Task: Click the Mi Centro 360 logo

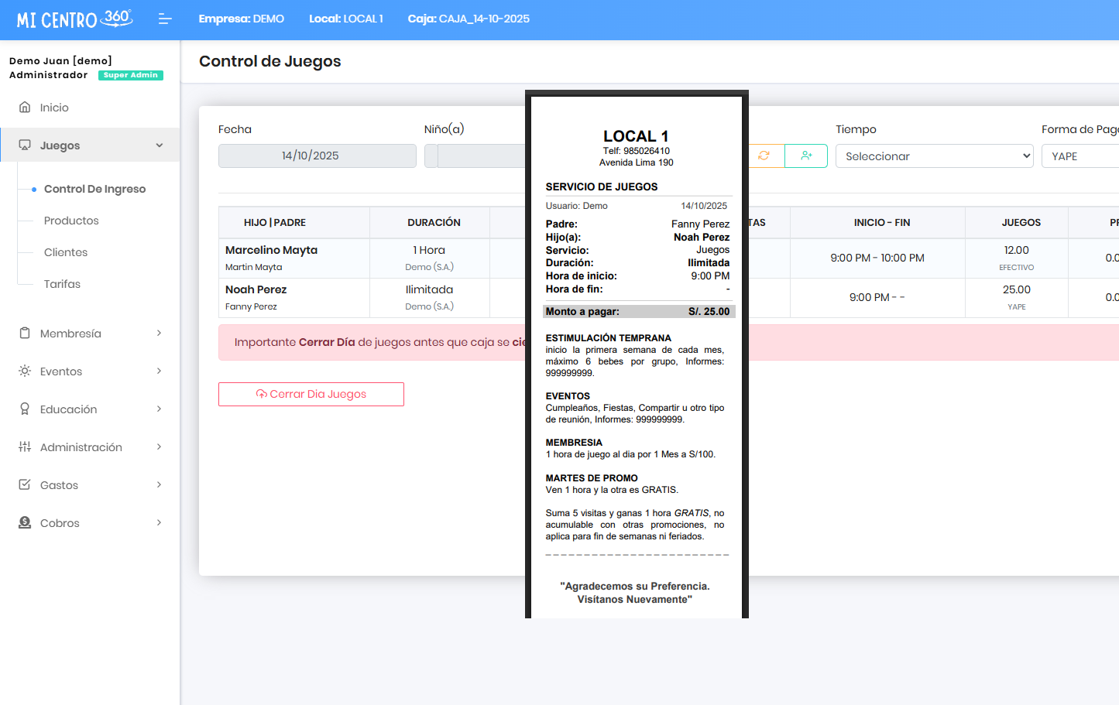Action: 74,19
